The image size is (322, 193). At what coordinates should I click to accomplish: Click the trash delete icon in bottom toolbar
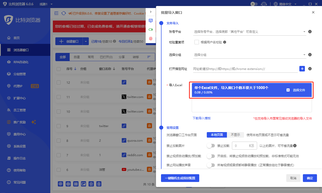click(x=99, y=184)
